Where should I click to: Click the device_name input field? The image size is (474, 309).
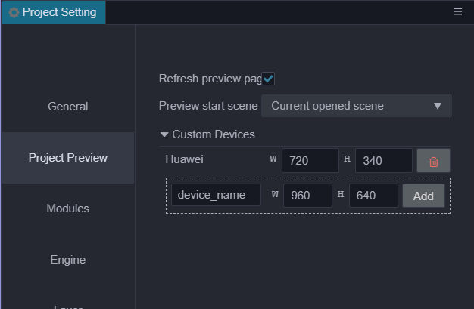(216, 196)
